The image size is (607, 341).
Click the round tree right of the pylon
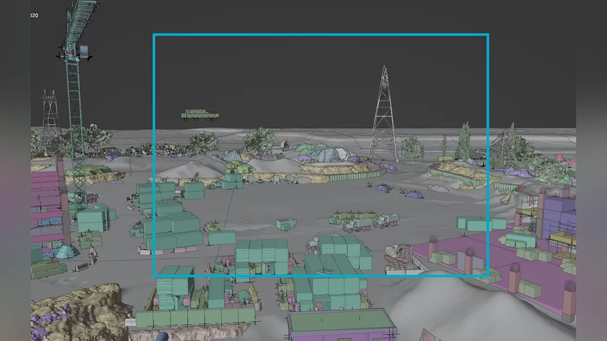(x=412, y=148)
